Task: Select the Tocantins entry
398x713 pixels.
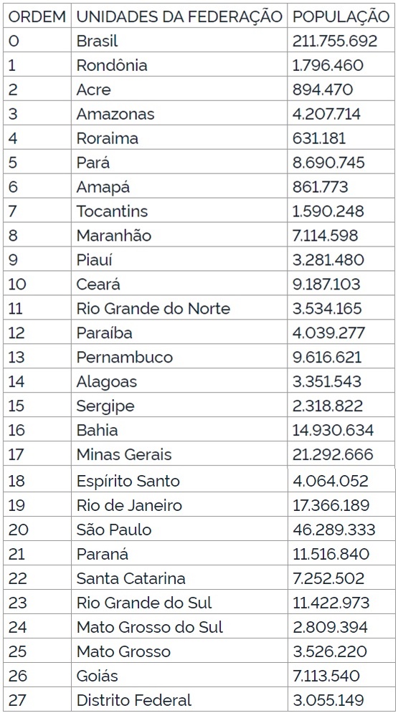Action: tap(179, 211)
